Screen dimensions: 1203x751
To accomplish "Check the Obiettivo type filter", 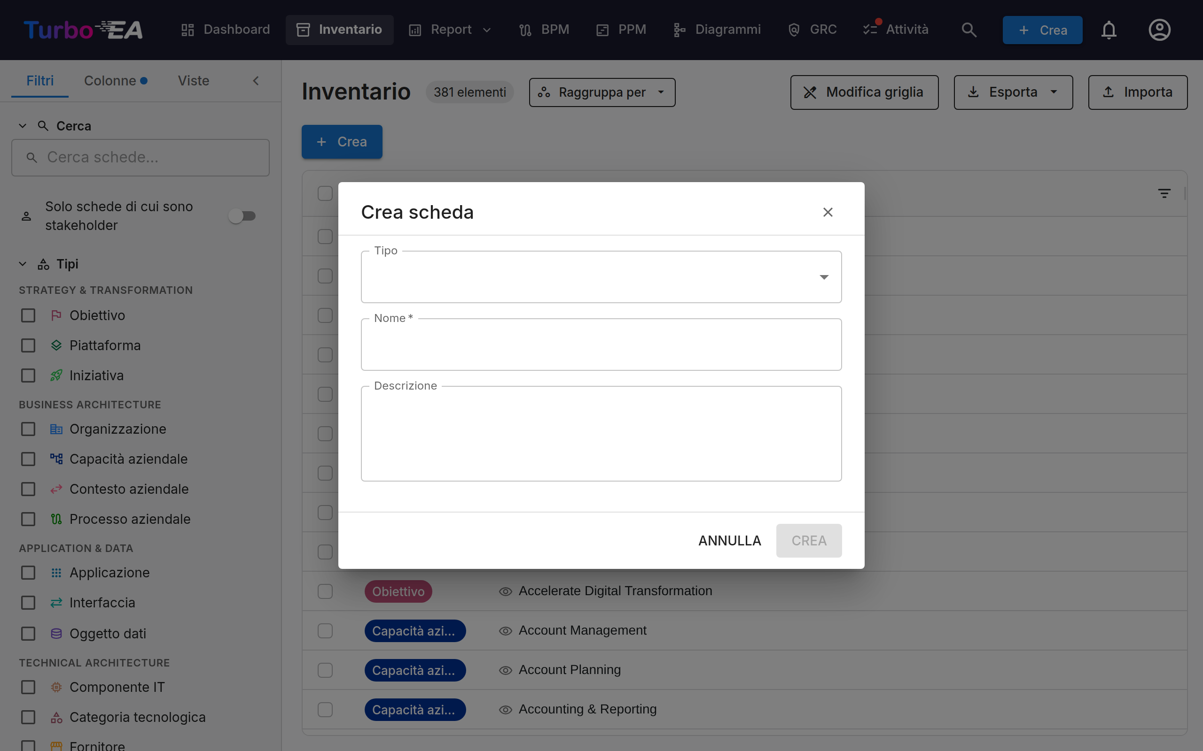I will (28, 315).
